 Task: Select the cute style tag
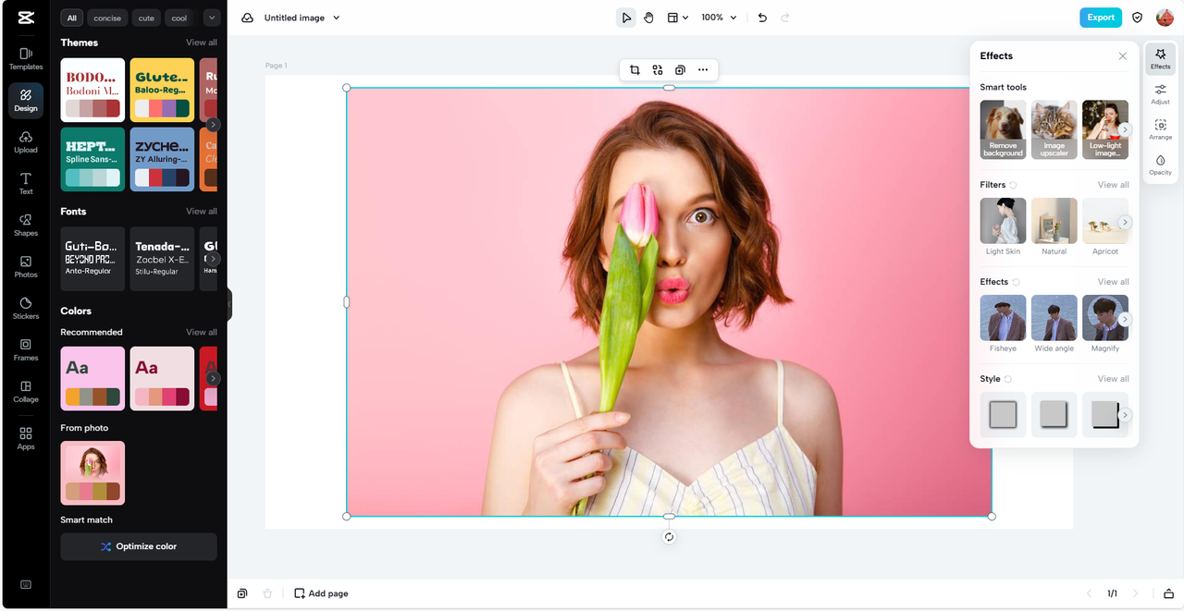pos(146,18)
